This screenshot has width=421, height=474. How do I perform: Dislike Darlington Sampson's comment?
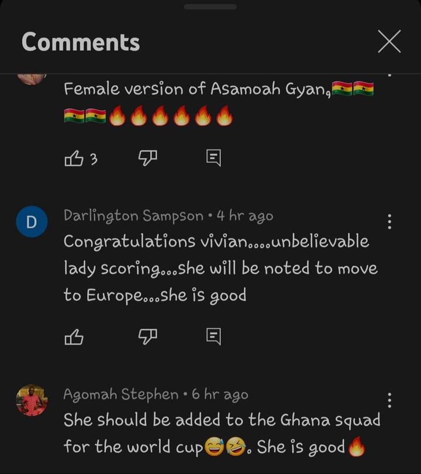[148, 336]
